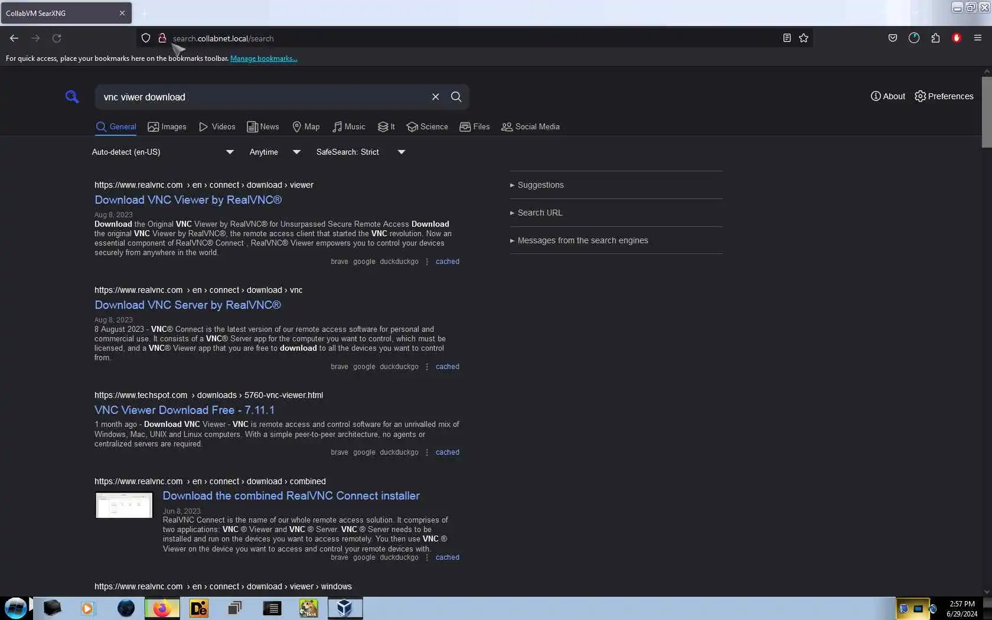Open the Extensions puzzle-piece icon

click(x=935, y=38)
